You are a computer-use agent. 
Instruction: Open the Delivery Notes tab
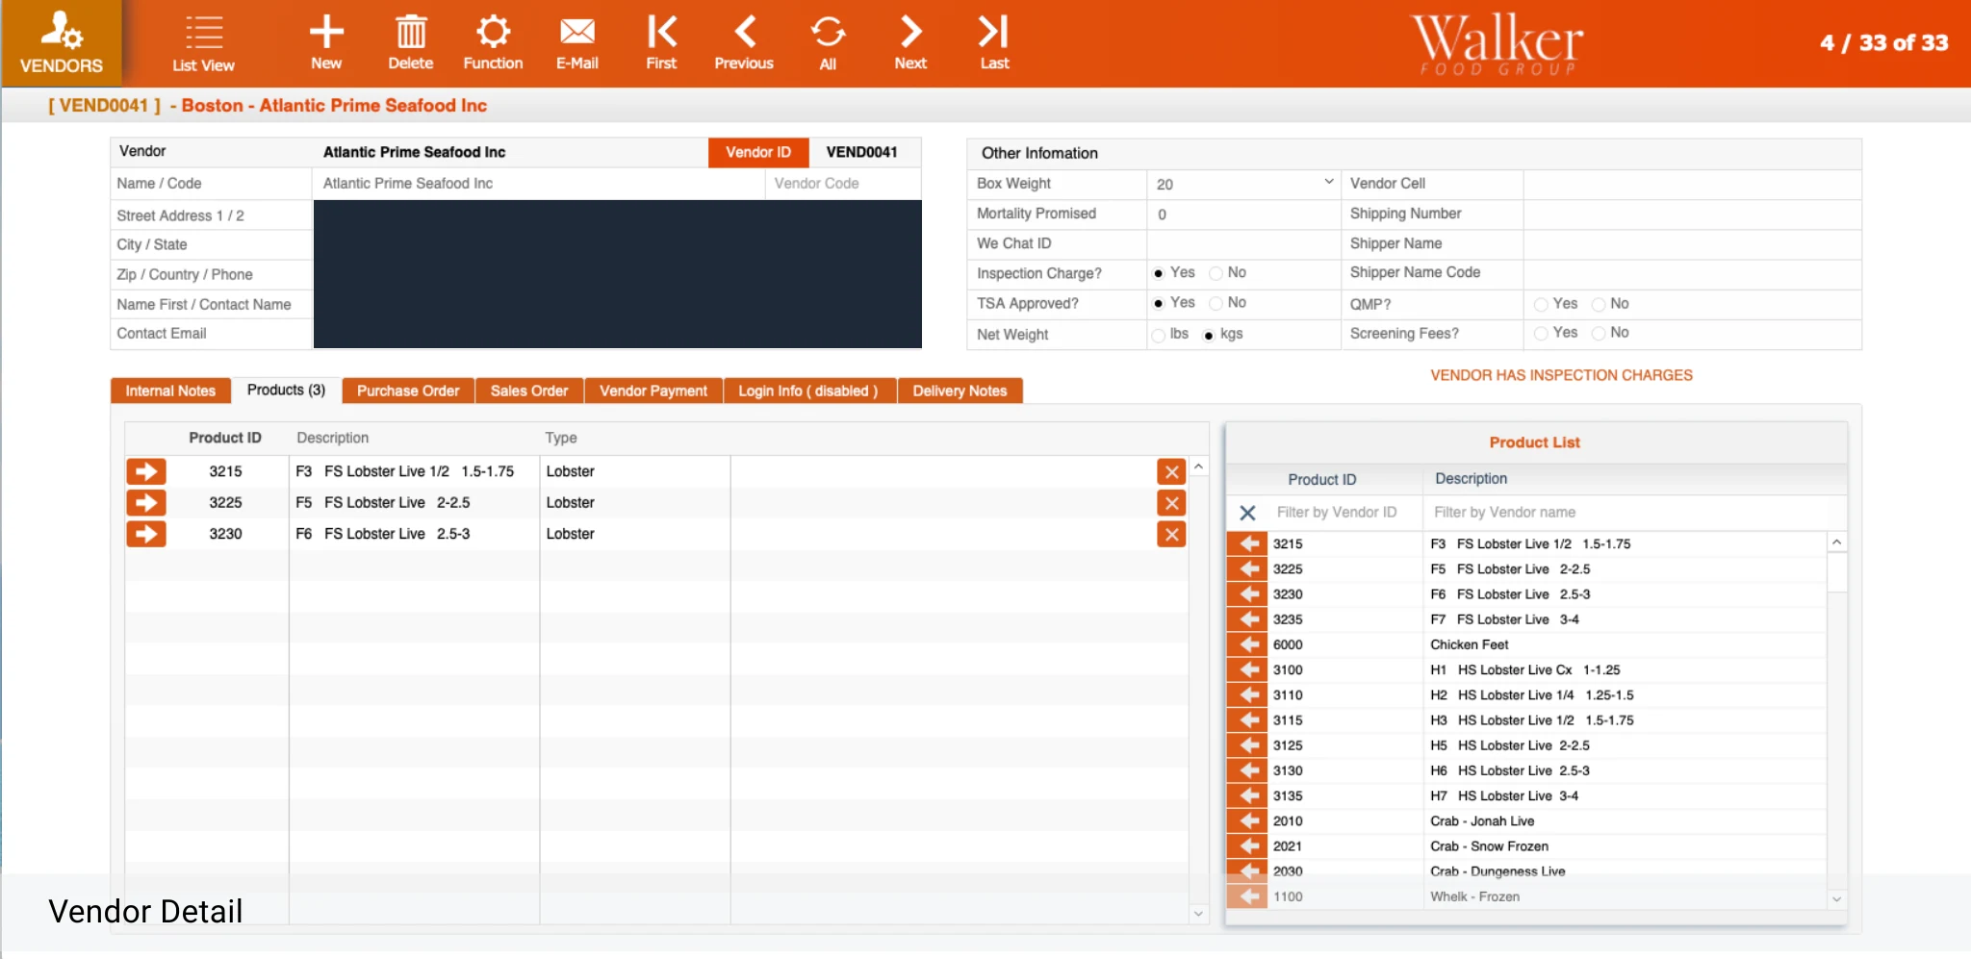coord(960,391)
